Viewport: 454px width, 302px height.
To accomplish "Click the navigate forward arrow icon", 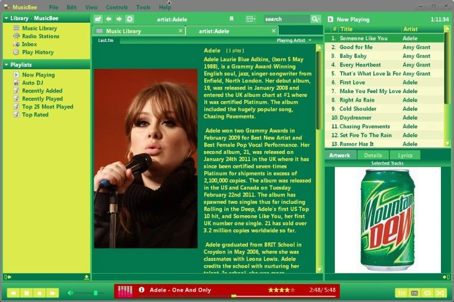I will (x=119, y=19).
